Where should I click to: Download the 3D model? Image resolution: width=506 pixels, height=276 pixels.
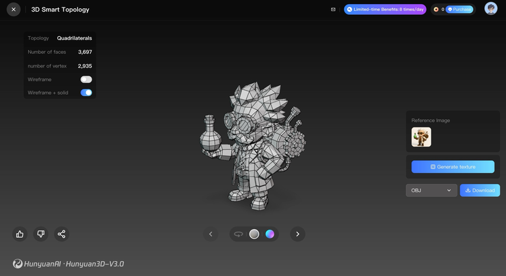point(479,190)
